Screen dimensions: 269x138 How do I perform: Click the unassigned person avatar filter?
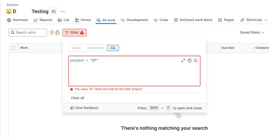click(52, 33)
